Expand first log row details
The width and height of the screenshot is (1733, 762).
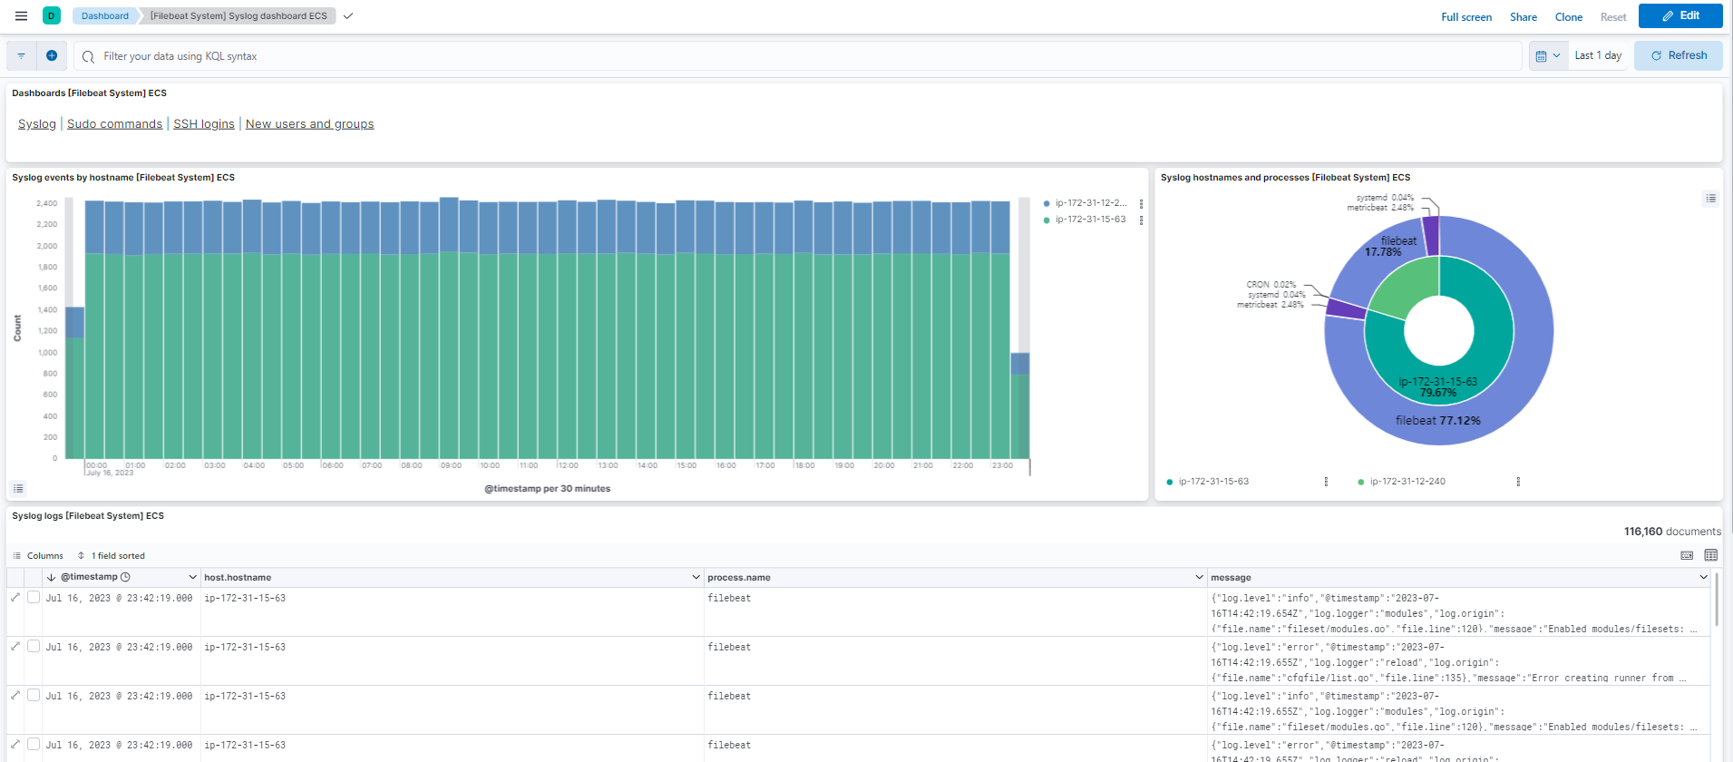15,597
